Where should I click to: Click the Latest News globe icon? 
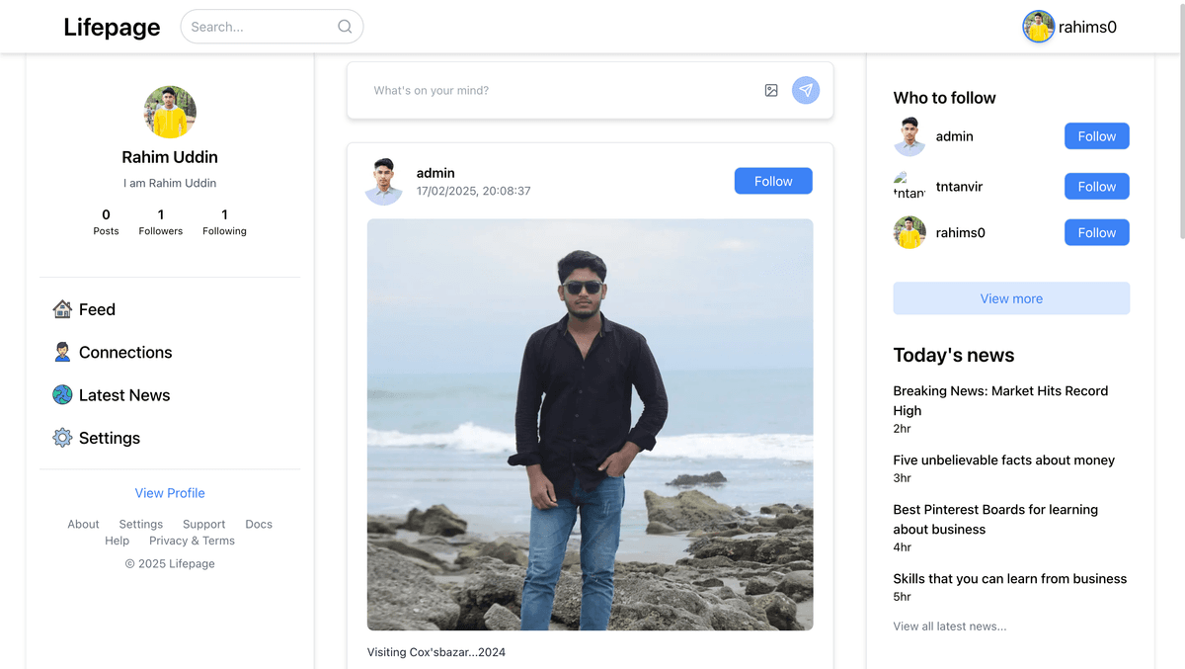62,395
